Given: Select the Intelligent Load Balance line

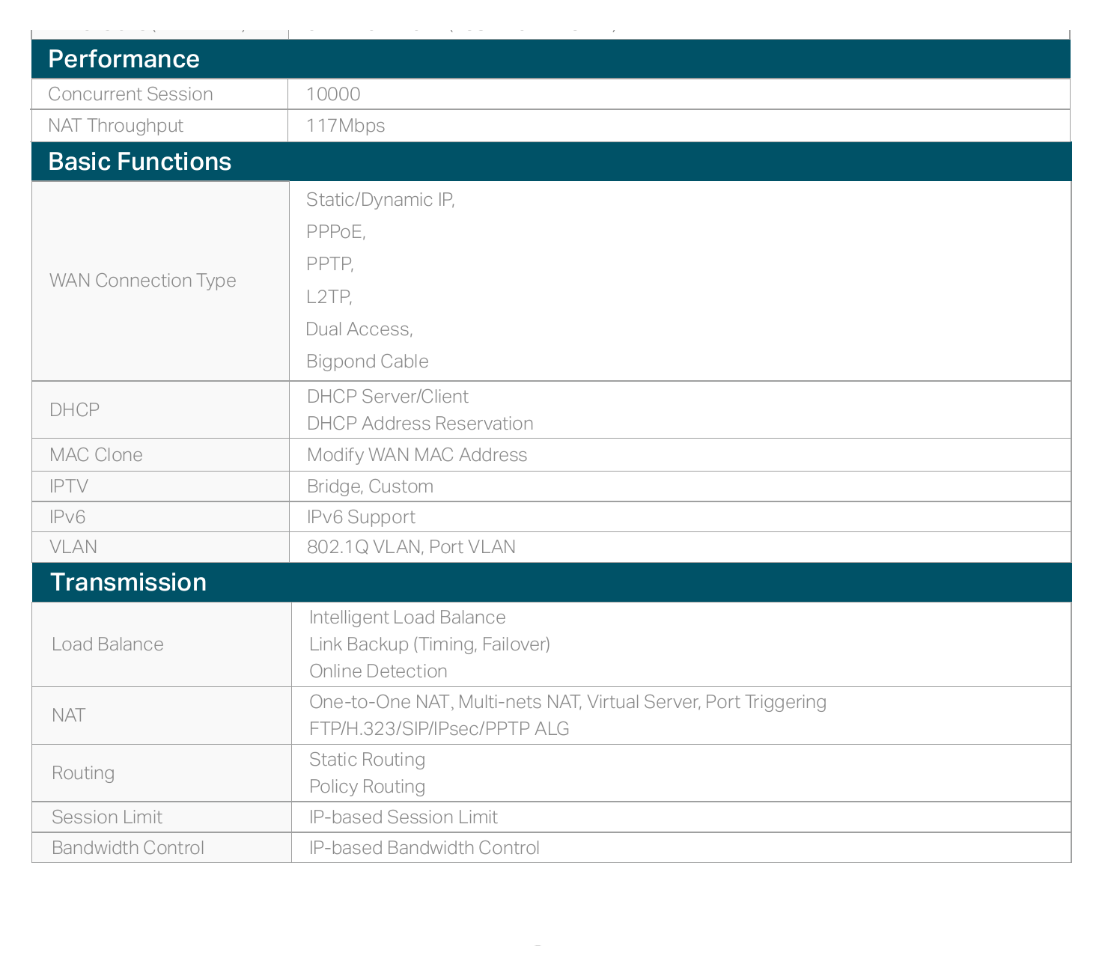Looking at the screenshot, I should click(x=407, y=617).
